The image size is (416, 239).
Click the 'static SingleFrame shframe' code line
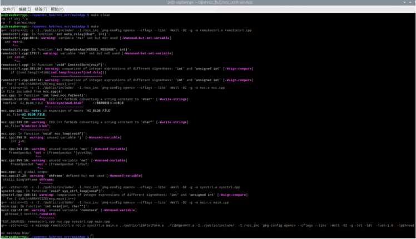(x=28, y=180)
